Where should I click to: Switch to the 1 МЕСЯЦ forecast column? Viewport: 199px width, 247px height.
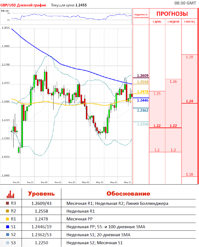pyautogui.click(x=189, y=22)
